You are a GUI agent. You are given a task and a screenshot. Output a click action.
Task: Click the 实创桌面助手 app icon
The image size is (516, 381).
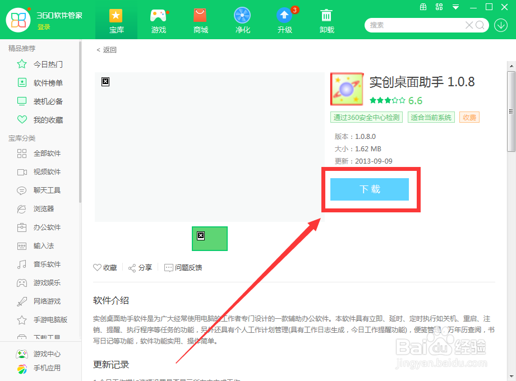[x=347, y=89]
